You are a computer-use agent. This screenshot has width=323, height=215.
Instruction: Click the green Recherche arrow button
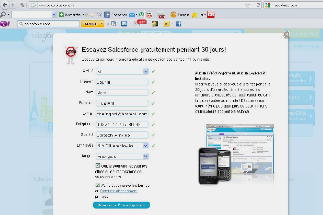tap(61, 15)
